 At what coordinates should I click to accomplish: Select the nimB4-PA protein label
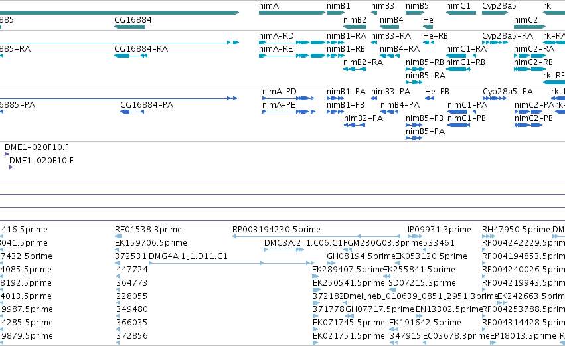tap(400, 105)
